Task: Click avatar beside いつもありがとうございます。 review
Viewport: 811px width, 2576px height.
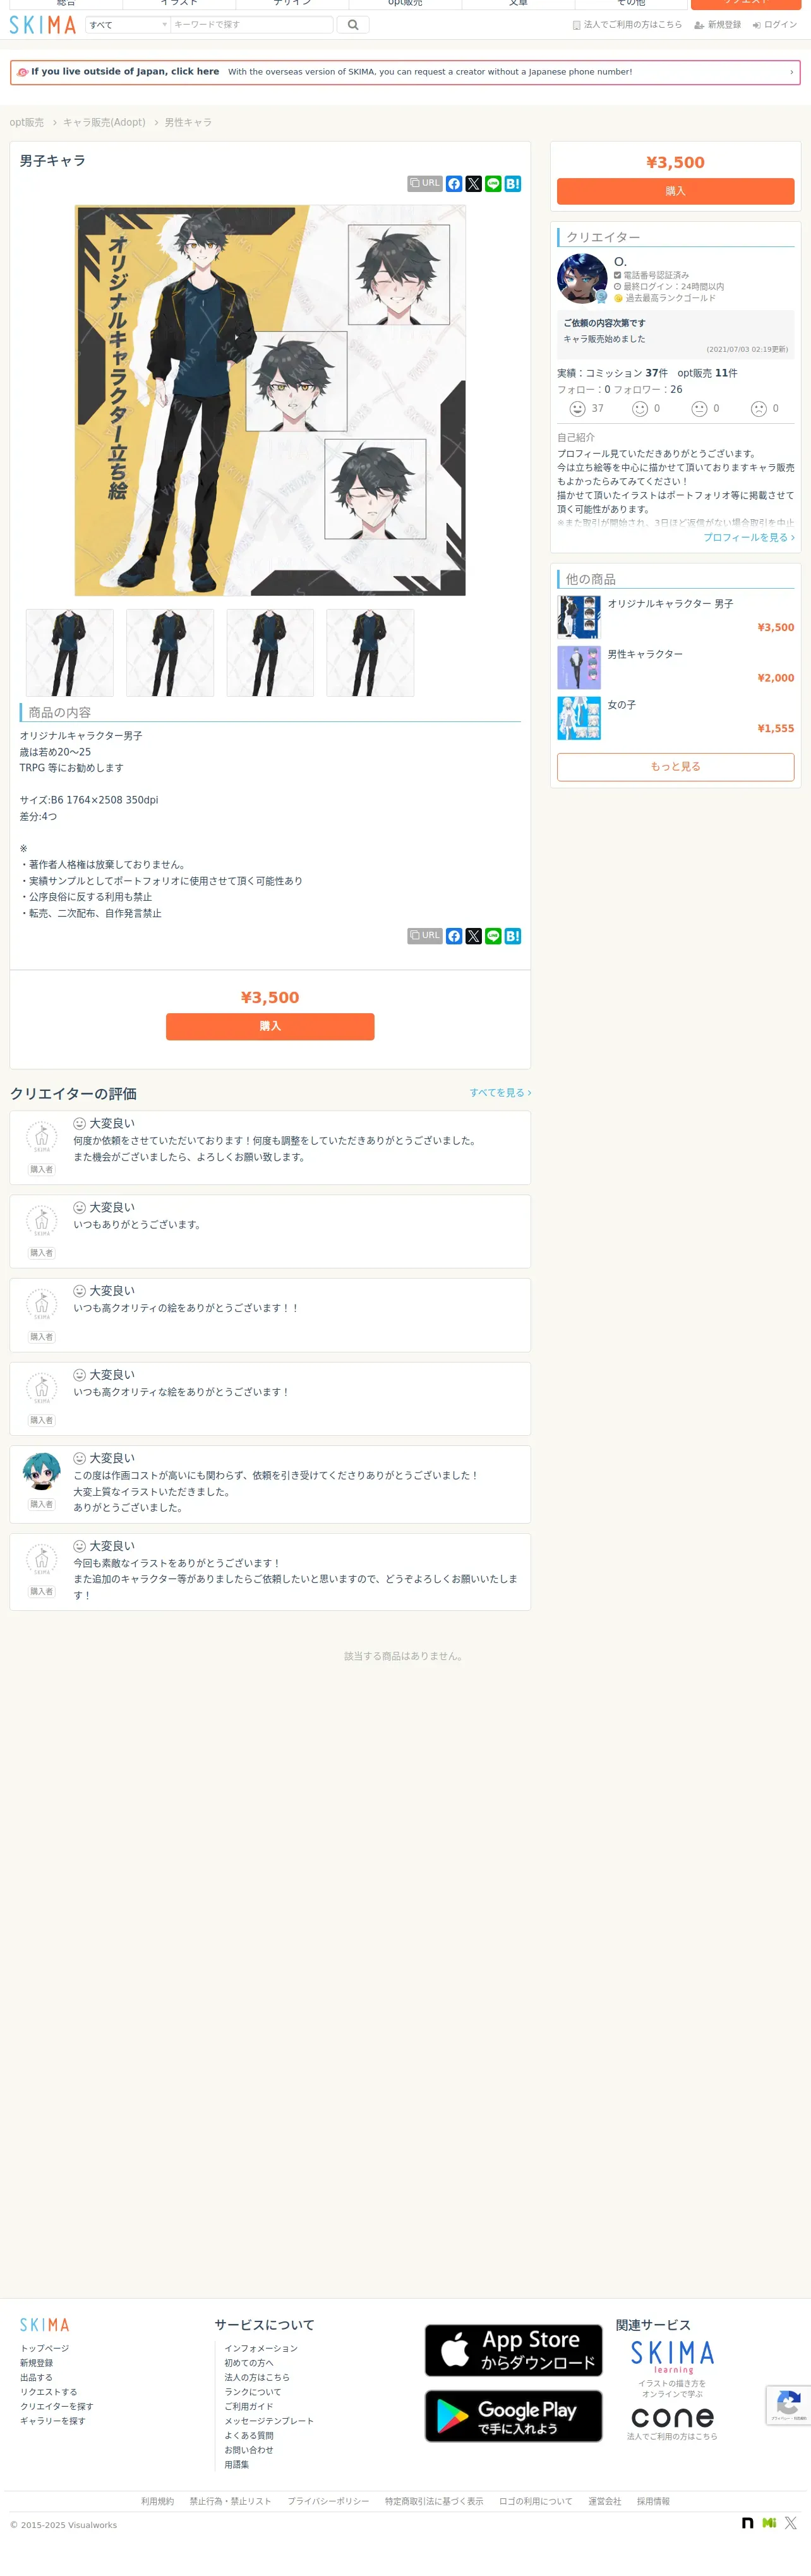Action: 42,1221
